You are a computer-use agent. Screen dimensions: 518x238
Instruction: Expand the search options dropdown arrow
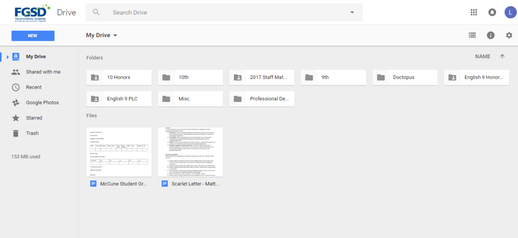(352, 12)
